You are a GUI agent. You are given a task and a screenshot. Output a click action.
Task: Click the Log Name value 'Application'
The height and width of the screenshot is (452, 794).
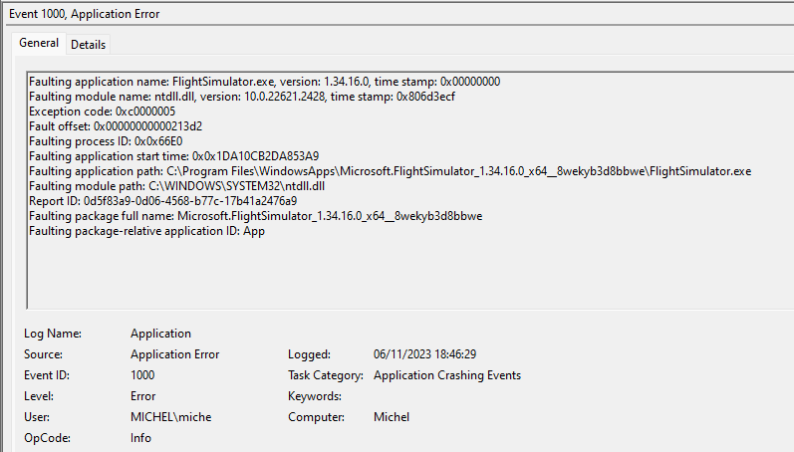tap(161, 334)
